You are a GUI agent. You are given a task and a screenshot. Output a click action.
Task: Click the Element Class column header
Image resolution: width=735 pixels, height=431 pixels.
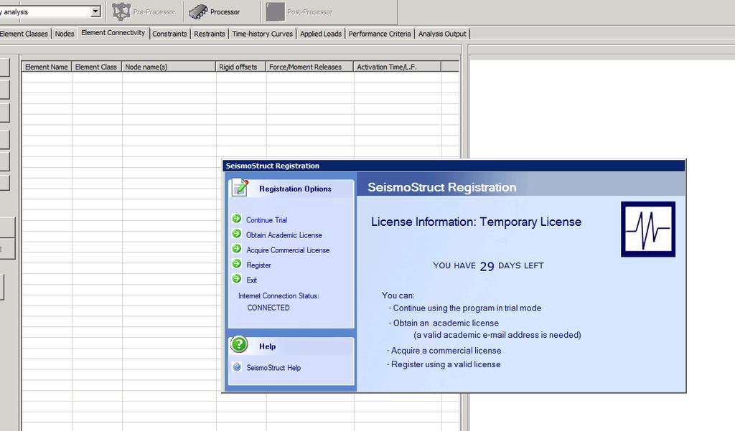tap(97, 67)
